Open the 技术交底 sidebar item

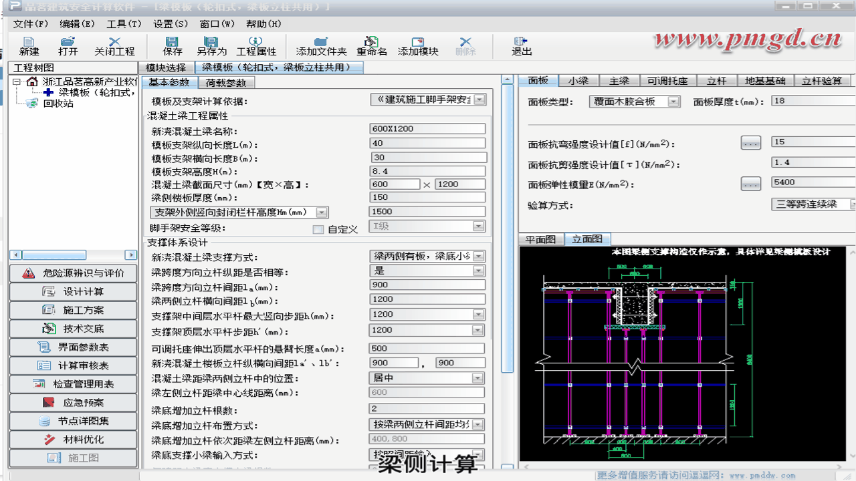coord(74,329)
